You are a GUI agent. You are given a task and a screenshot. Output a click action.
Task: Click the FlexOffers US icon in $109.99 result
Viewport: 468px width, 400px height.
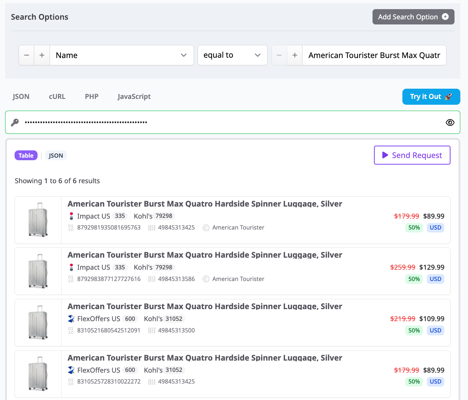point(71,319)
